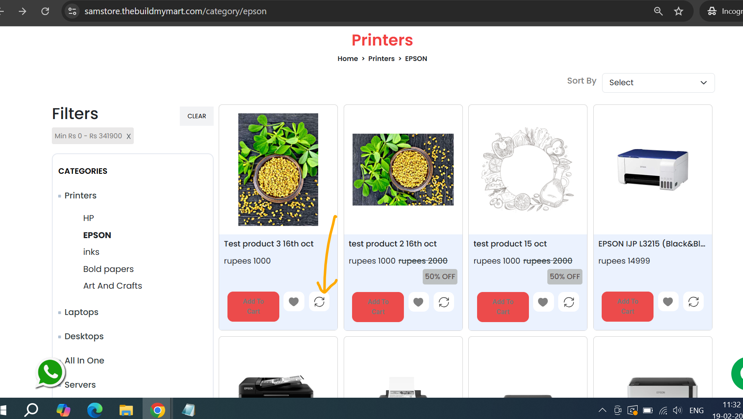Switch to Chrome in the taskbar
The height and width of the screenshot is (419, 743).
tap(158, 410)
